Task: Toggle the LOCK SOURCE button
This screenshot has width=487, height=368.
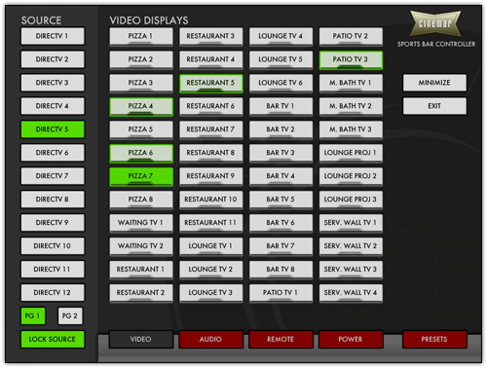Action: 53,339
